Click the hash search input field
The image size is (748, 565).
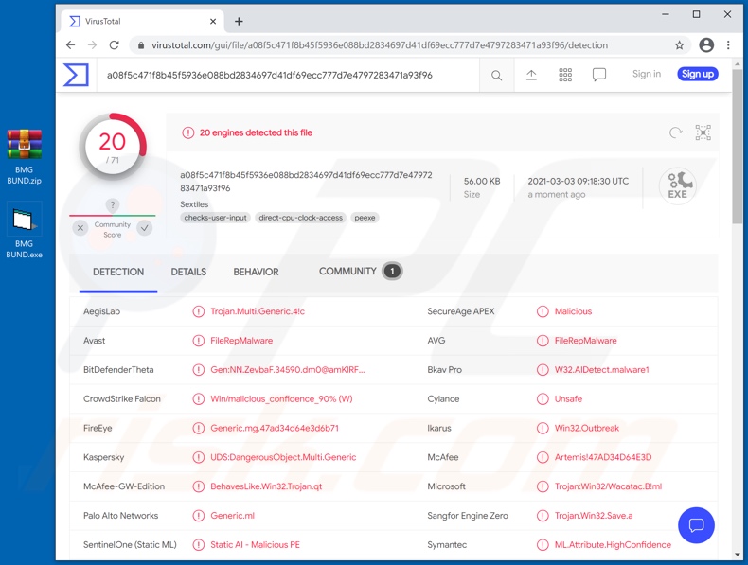[288, 75]
